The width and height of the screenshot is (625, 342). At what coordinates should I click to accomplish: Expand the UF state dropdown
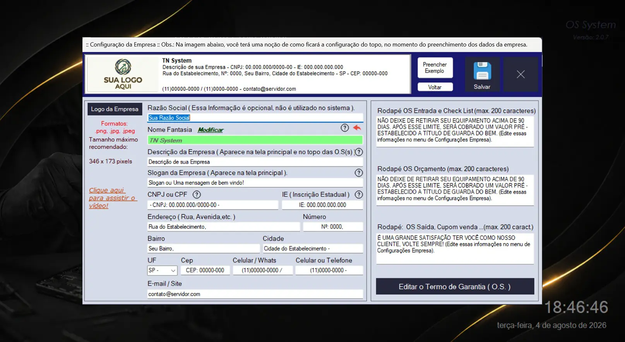[x=173, y=270]
